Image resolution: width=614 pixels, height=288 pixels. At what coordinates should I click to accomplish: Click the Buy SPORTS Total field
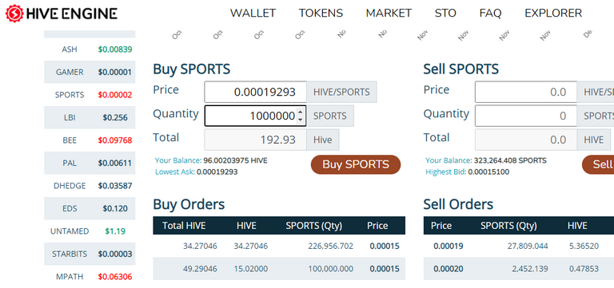point(255,140)
